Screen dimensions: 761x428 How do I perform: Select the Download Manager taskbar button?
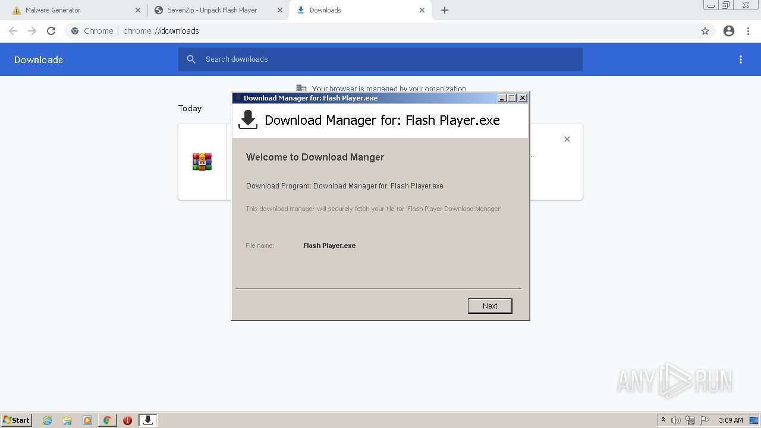[x=147, y=420]
